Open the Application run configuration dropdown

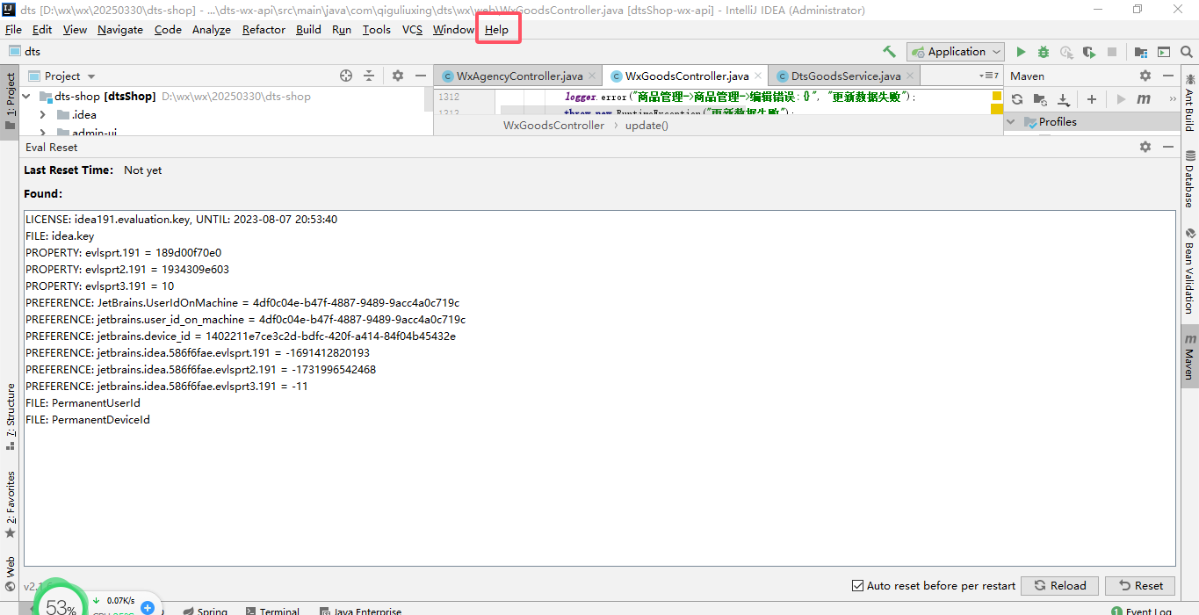click(956, 52)
